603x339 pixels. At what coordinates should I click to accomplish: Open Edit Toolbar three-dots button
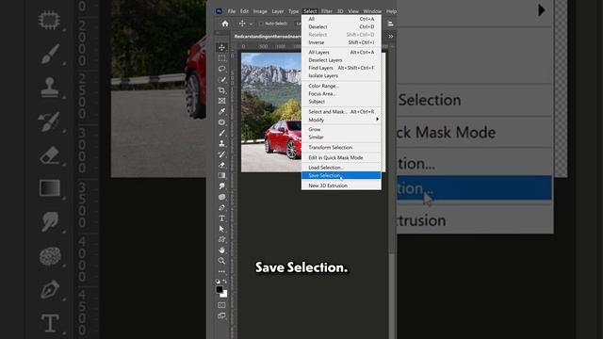[x=222, y=271]
